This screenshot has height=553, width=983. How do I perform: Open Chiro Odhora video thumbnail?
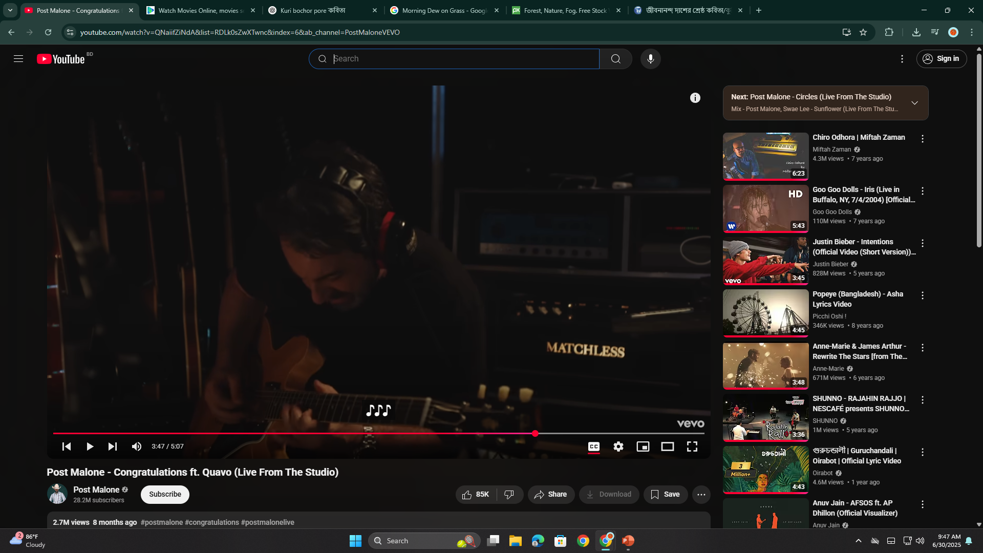tap(765, 156)
